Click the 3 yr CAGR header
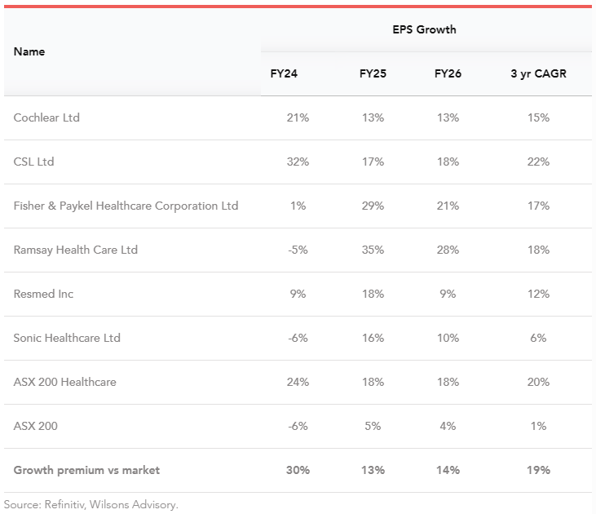 click(x=538, y=73)
